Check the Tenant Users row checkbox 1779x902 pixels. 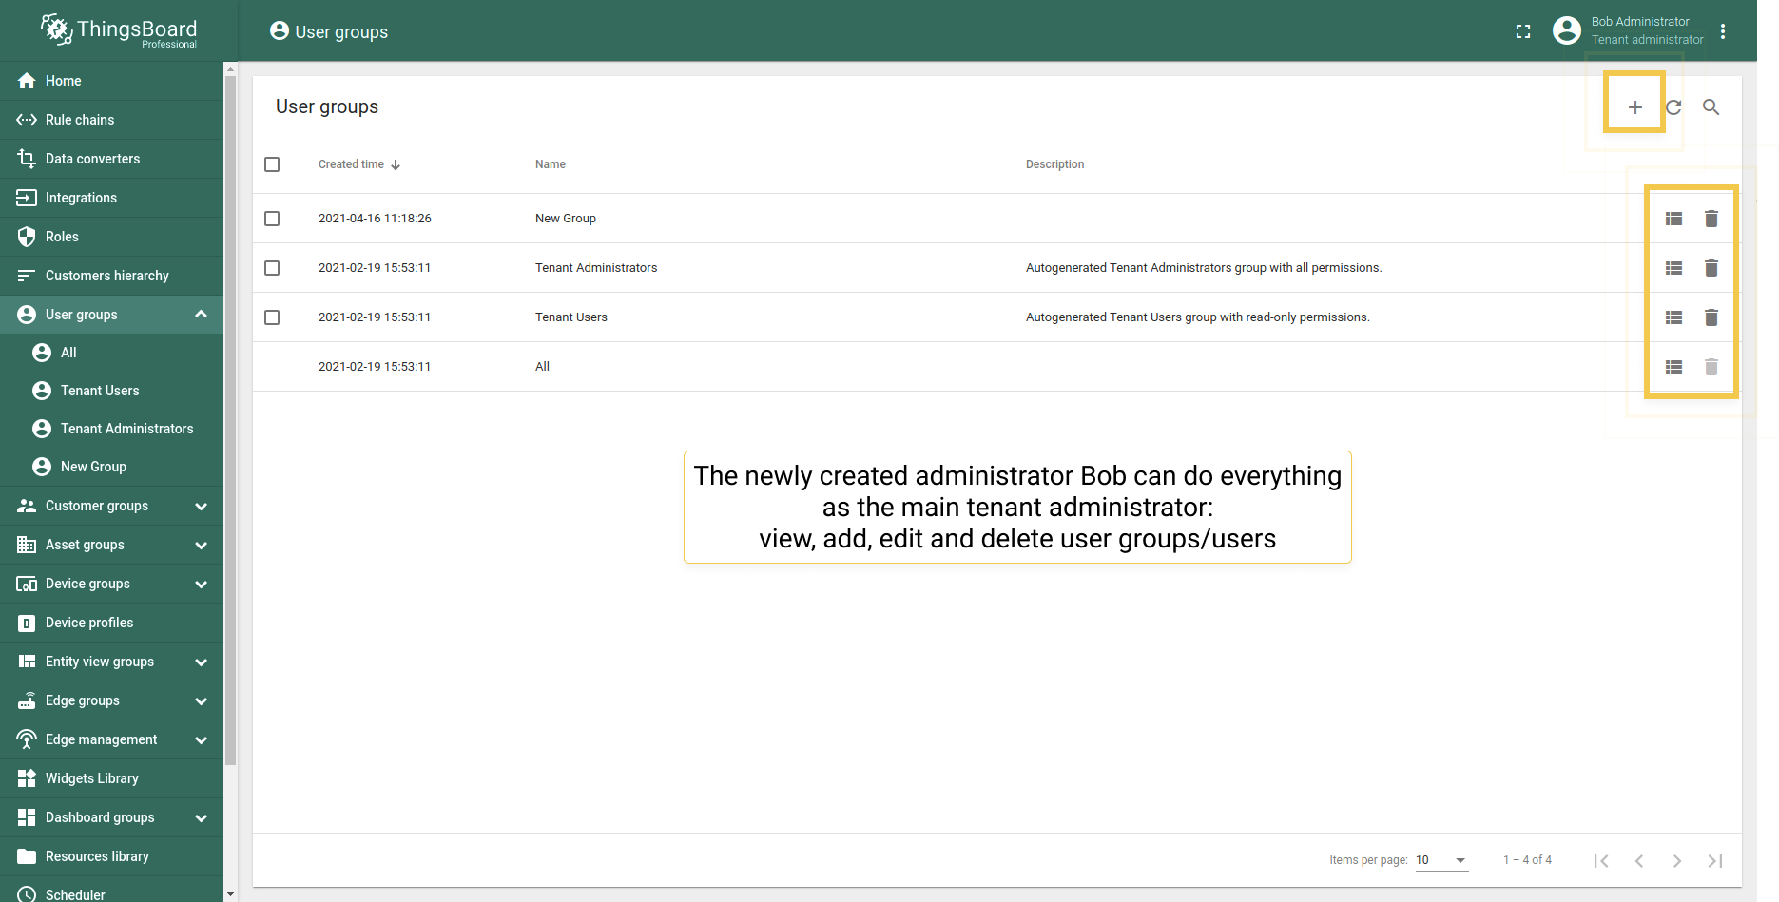272,317
